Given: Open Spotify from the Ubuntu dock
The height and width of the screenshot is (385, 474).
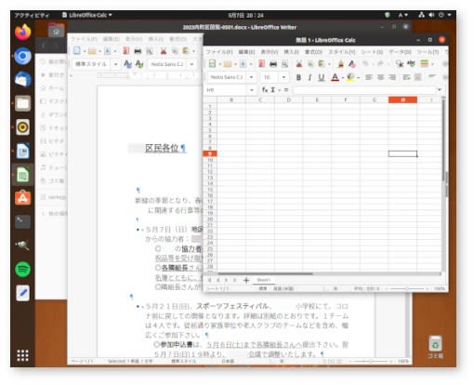Looking at the screenshot, I should pyautogui.click(x=23, y=269).
